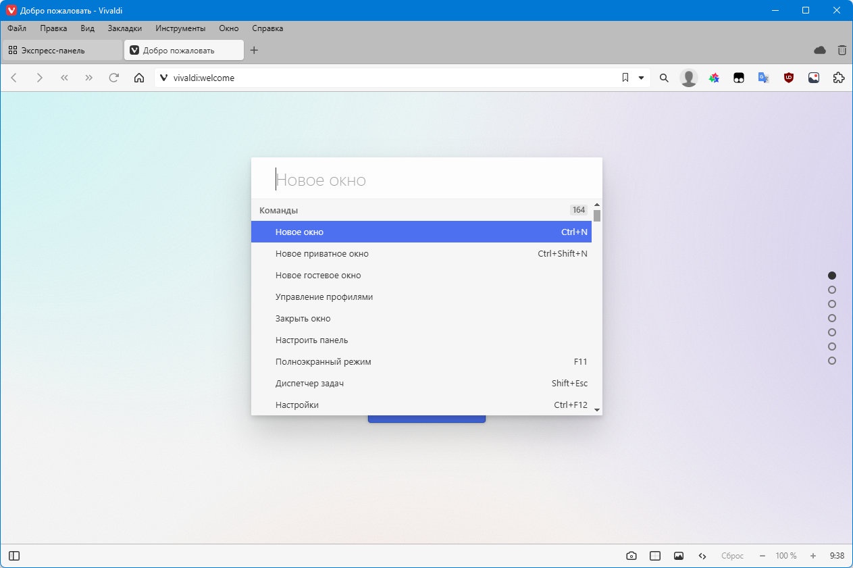
Task: Go back with the Back arrow
Action: tap(14, 78)
